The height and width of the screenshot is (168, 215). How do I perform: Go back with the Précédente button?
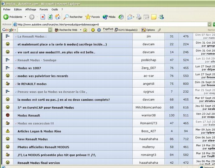13,17
